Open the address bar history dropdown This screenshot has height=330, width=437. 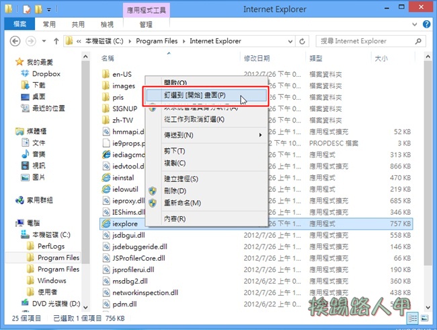click(290, 41)
